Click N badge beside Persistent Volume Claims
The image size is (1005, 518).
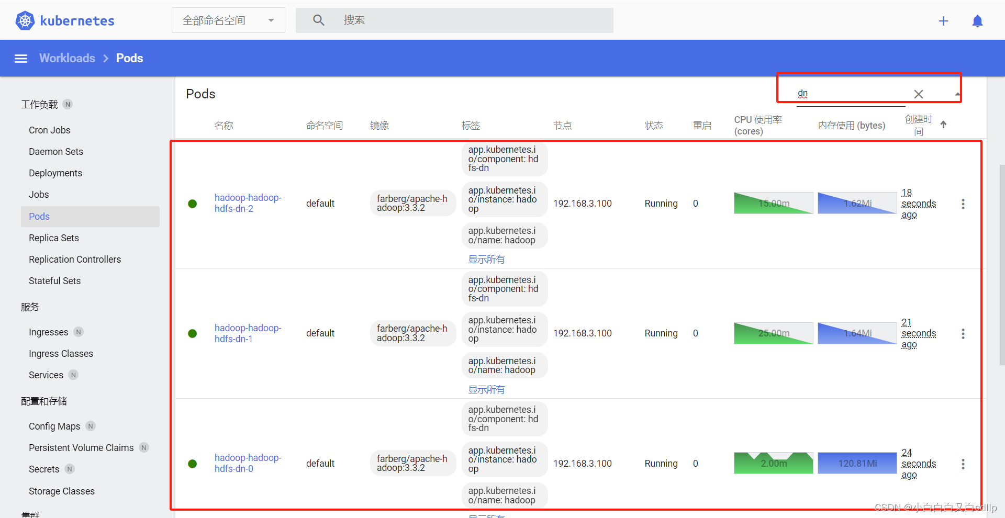[x=144, y=447]
